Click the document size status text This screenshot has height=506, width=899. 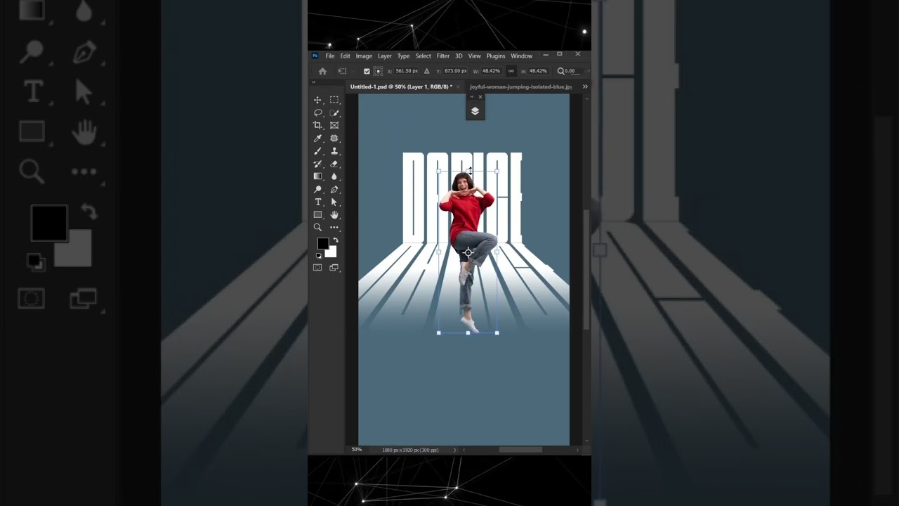(410, 450)
